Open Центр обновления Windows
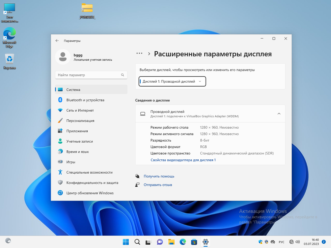Image resolution: width=331 pixels, height=248 pixels. click(x=91, y=193)
